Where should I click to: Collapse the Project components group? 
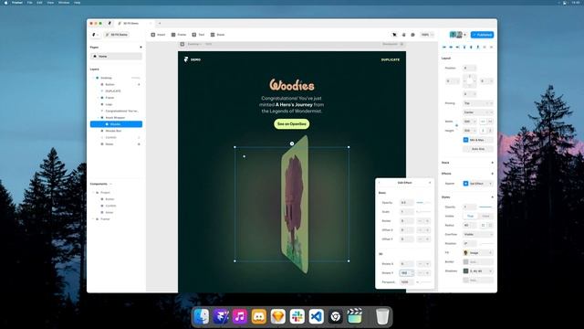tap(93, 193)
